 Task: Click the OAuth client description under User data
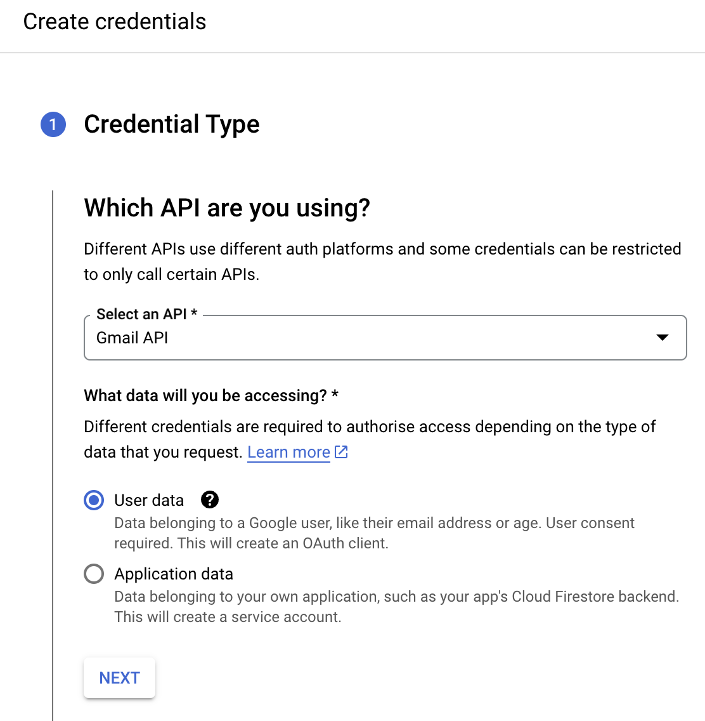pyautogui.click(x=374, y=533)
